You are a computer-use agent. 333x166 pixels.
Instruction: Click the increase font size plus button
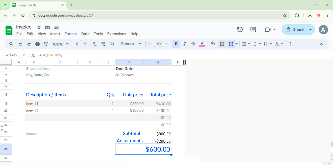point(166,44)
